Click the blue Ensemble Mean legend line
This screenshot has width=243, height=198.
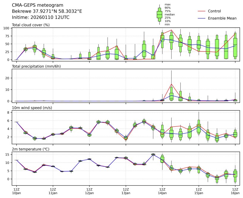coord(201,18)
